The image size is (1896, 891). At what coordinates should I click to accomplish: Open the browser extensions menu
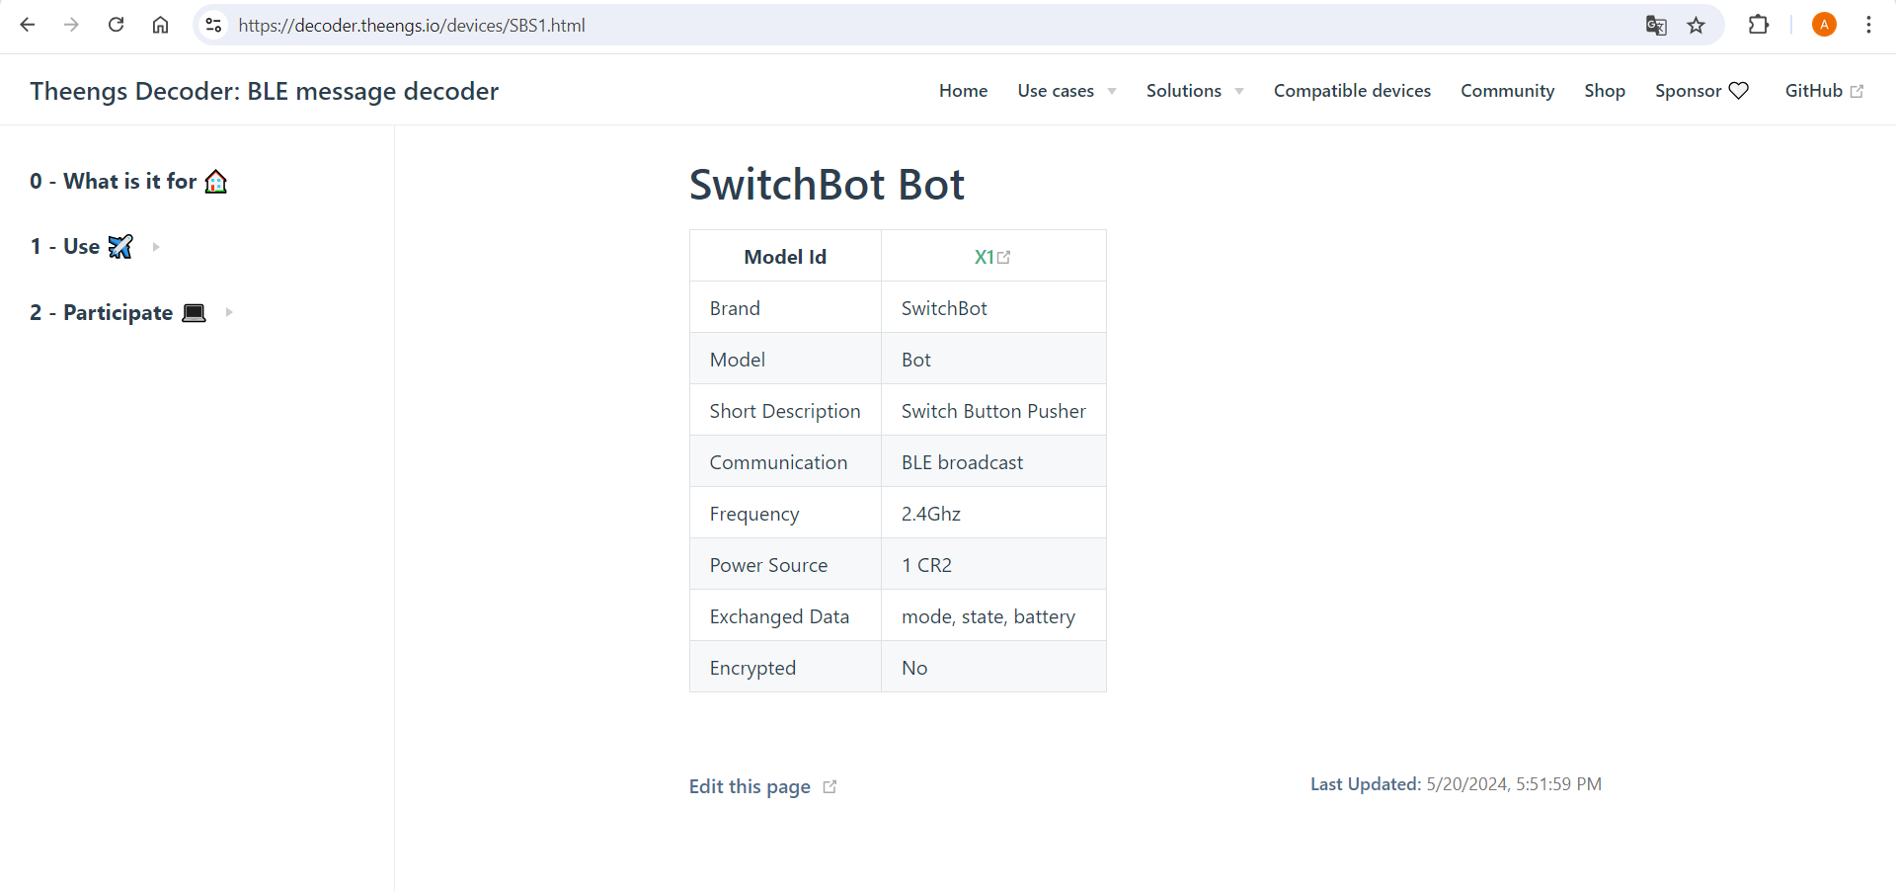1759,25
